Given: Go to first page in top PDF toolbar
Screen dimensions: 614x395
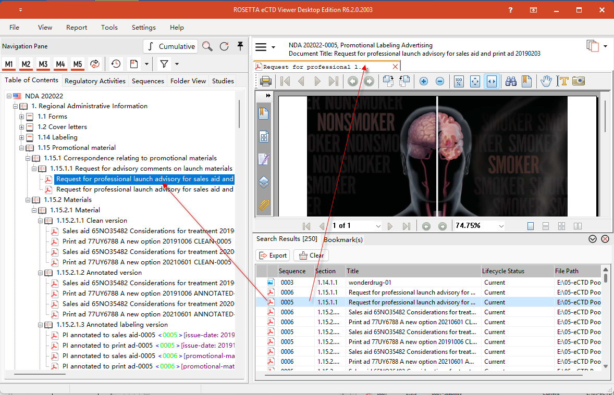Looking at the screenshot, I should (286, 81).
